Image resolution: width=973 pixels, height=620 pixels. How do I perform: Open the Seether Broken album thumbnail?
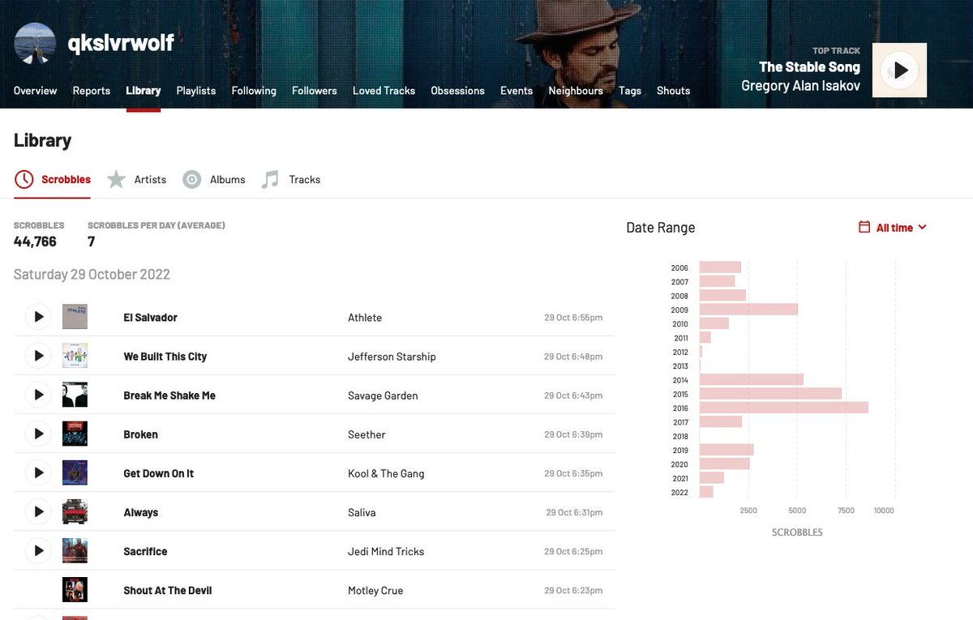click(x=75, y=434)
